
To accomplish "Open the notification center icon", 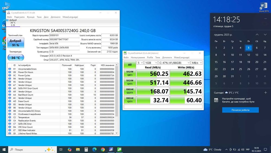I will point(266,149).
